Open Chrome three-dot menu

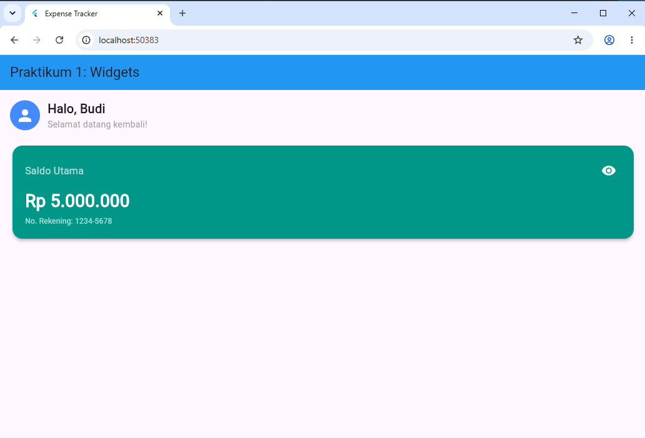pyautogui.click(x=631, y=40)
